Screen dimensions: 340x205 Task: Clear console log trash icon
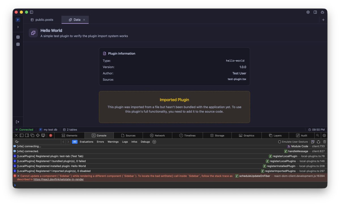click(324, 142)
